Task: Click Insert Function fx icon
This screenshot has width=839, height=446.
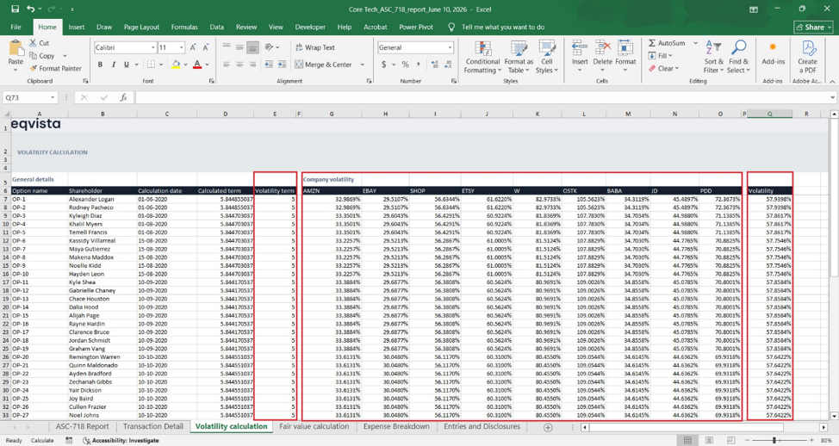Action: [x=123, y=97]
